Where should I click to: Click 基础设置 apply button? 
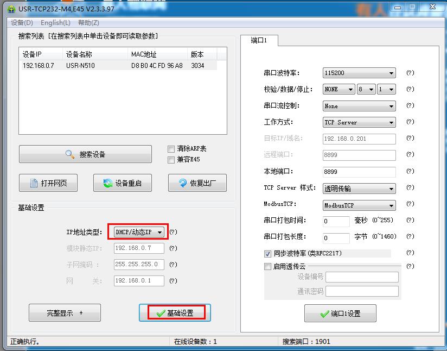point(175,313)
